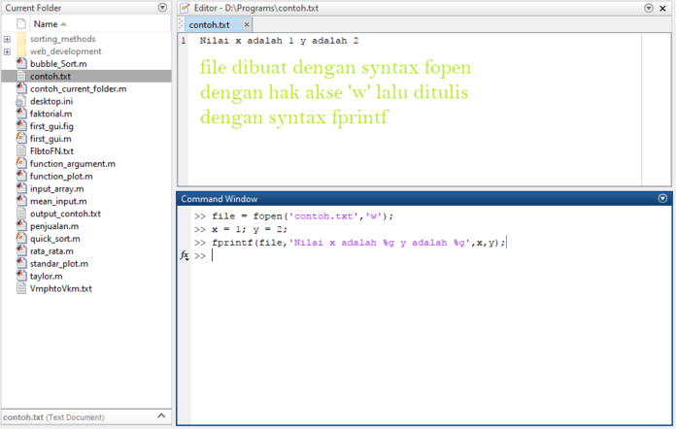The height and width of the screenshot is (429, 676).
Task: Click the first_gui.fig figure file icon
Action: pos(21,126)
